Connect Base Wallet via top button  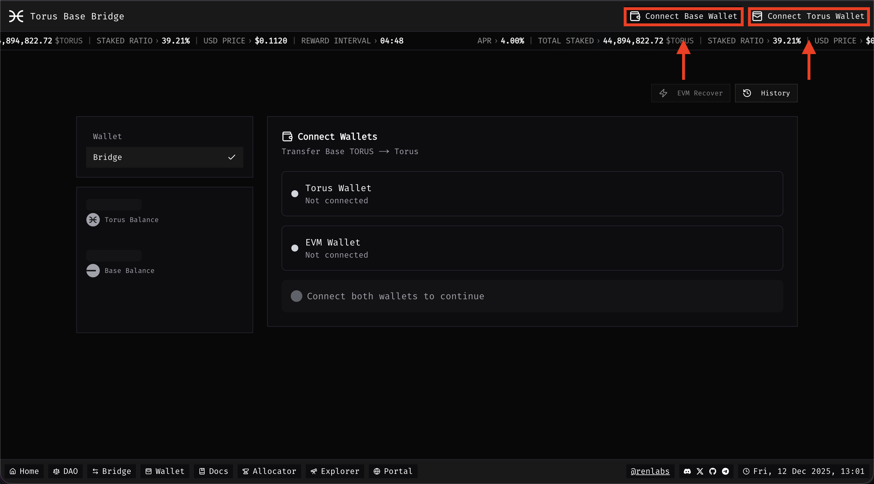point(683,16)
